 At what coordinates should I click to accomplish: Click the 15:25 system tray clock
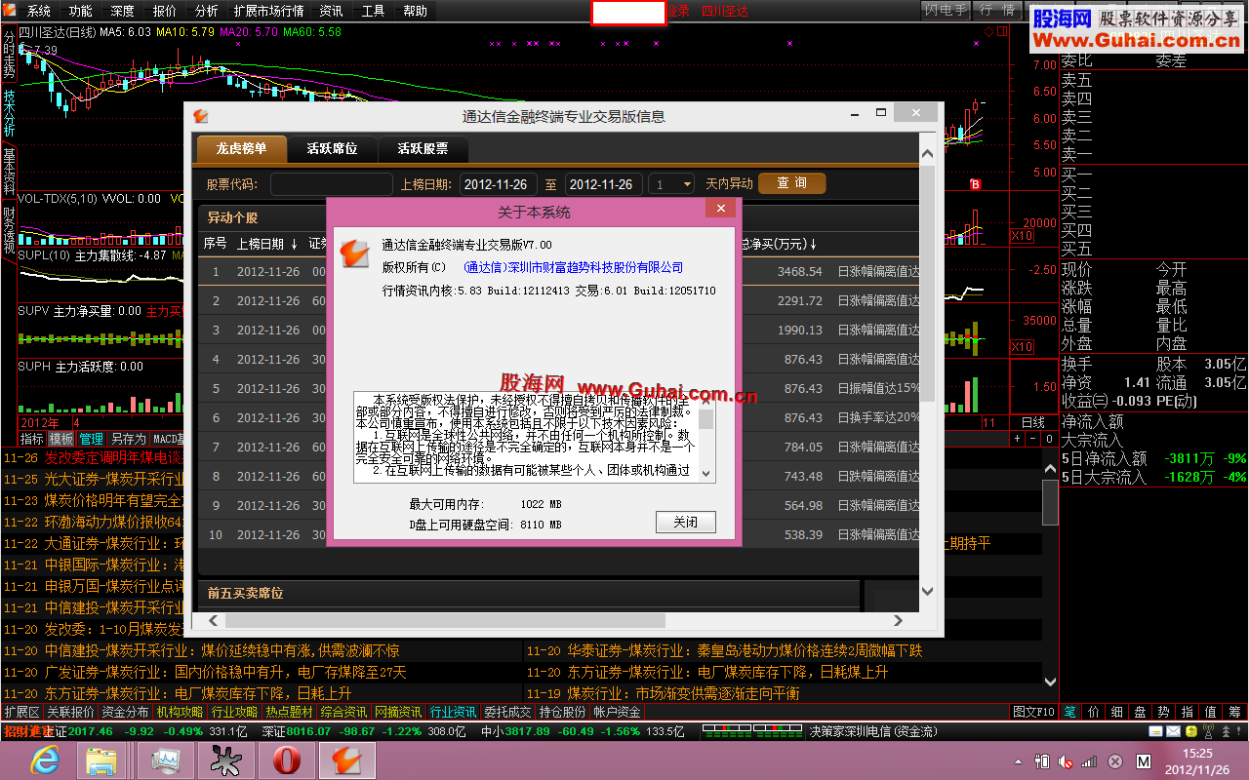click(x=1197, y=753)
